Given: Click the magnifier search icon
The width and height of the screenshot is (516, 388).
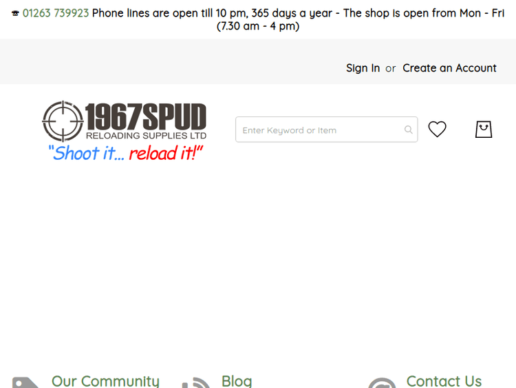Looking at the screenshot, I should tap(409, 130).
